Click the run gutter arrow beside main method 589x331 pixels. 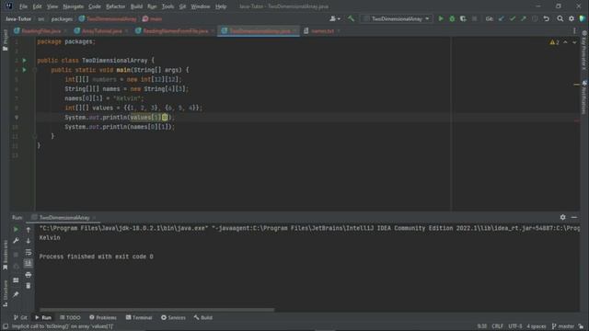[x=25, y=70]
